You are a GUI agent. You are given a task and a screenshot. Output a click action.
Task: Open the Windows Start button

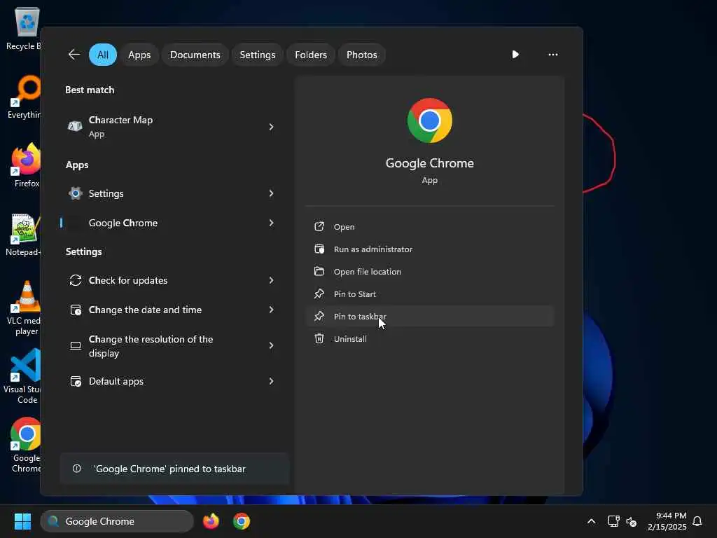22,521
